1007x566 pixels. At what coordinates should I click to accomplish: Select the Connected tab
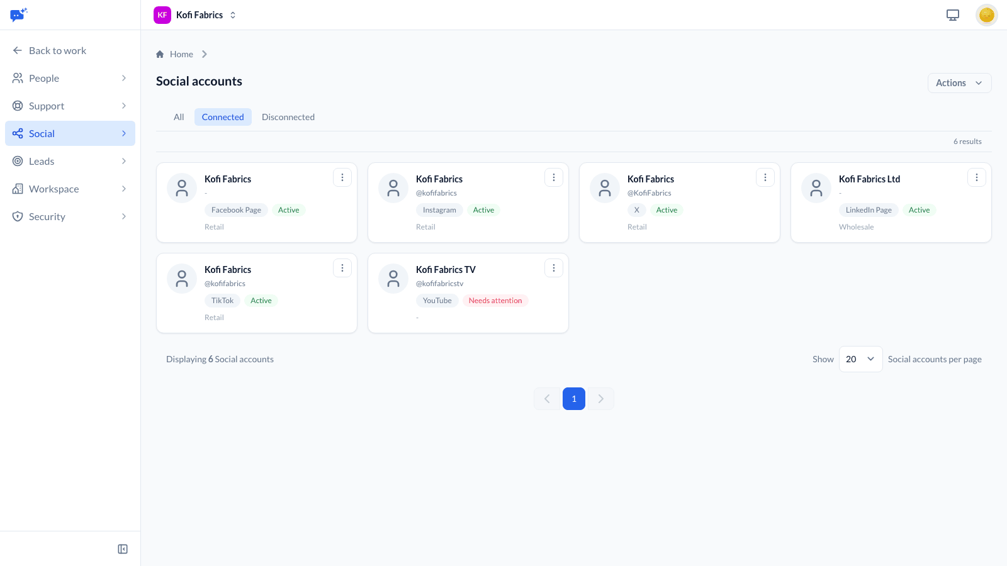pyautogui.click(x=223, y=117)
